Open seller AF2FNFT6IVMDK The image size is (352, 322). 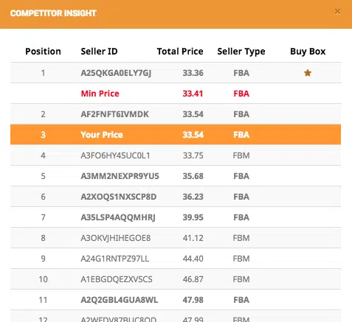(114, 114)
